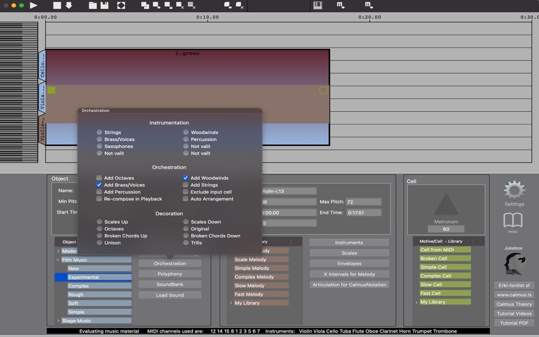Open the piano keyboard icon in the toolbar

point(317,6)
